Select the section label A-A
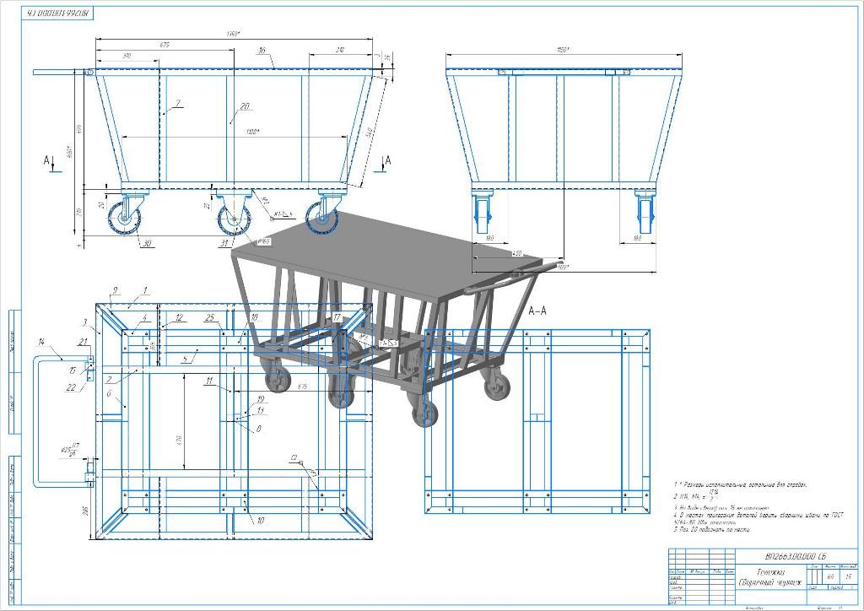Screen dimensions: 864x611 (x=537, y=311)
